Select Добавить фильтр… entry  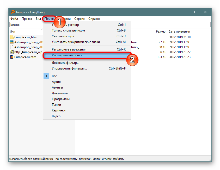point(87,63)
